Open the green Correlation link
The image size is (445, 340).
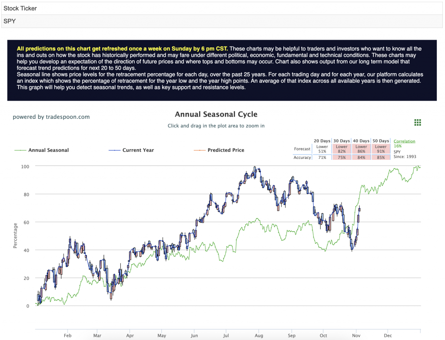[x=404, y=141]
